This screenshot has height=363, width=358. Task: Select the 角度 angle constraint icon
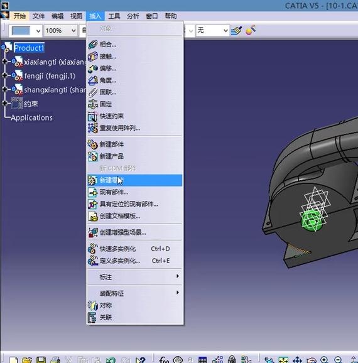pos(93,80)
